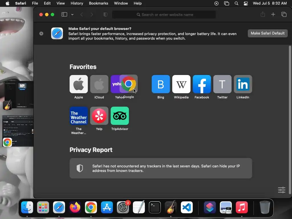Screen dimensions: 292x219
Task: Open the LinkedIn favorite tile
Action: 243,84
